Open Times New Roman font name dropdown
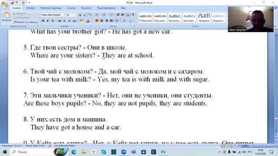 [64, 15]
